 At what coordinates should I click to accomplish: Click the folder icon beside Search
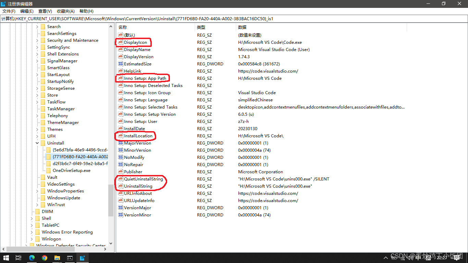[43, 26]
